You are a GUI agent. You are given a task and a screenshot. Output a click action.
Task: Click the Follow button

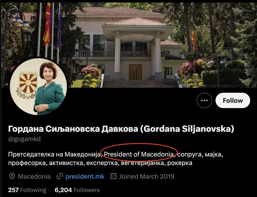point(233,100)
